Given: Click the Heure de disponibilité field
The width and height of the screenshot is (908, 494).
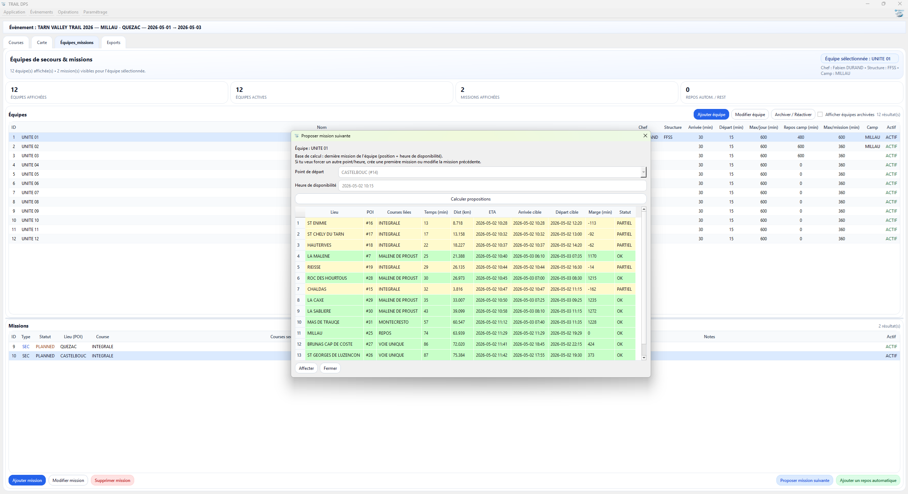Looking at the screenshot, I should [492, 186].
